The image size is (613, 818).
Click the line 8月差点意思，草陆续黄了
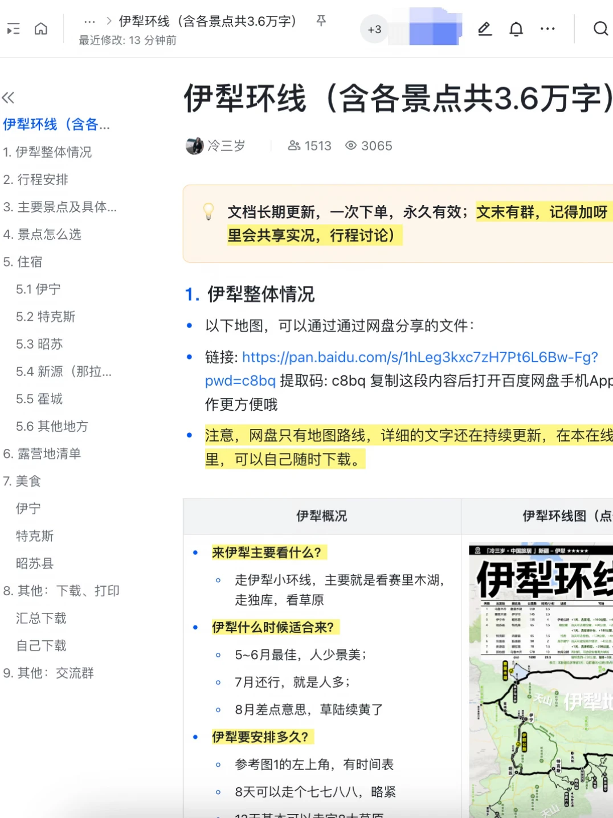point(309,710)
